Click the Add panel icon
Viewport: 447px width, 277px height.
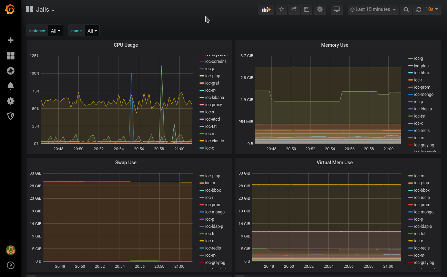click(266, 10)
